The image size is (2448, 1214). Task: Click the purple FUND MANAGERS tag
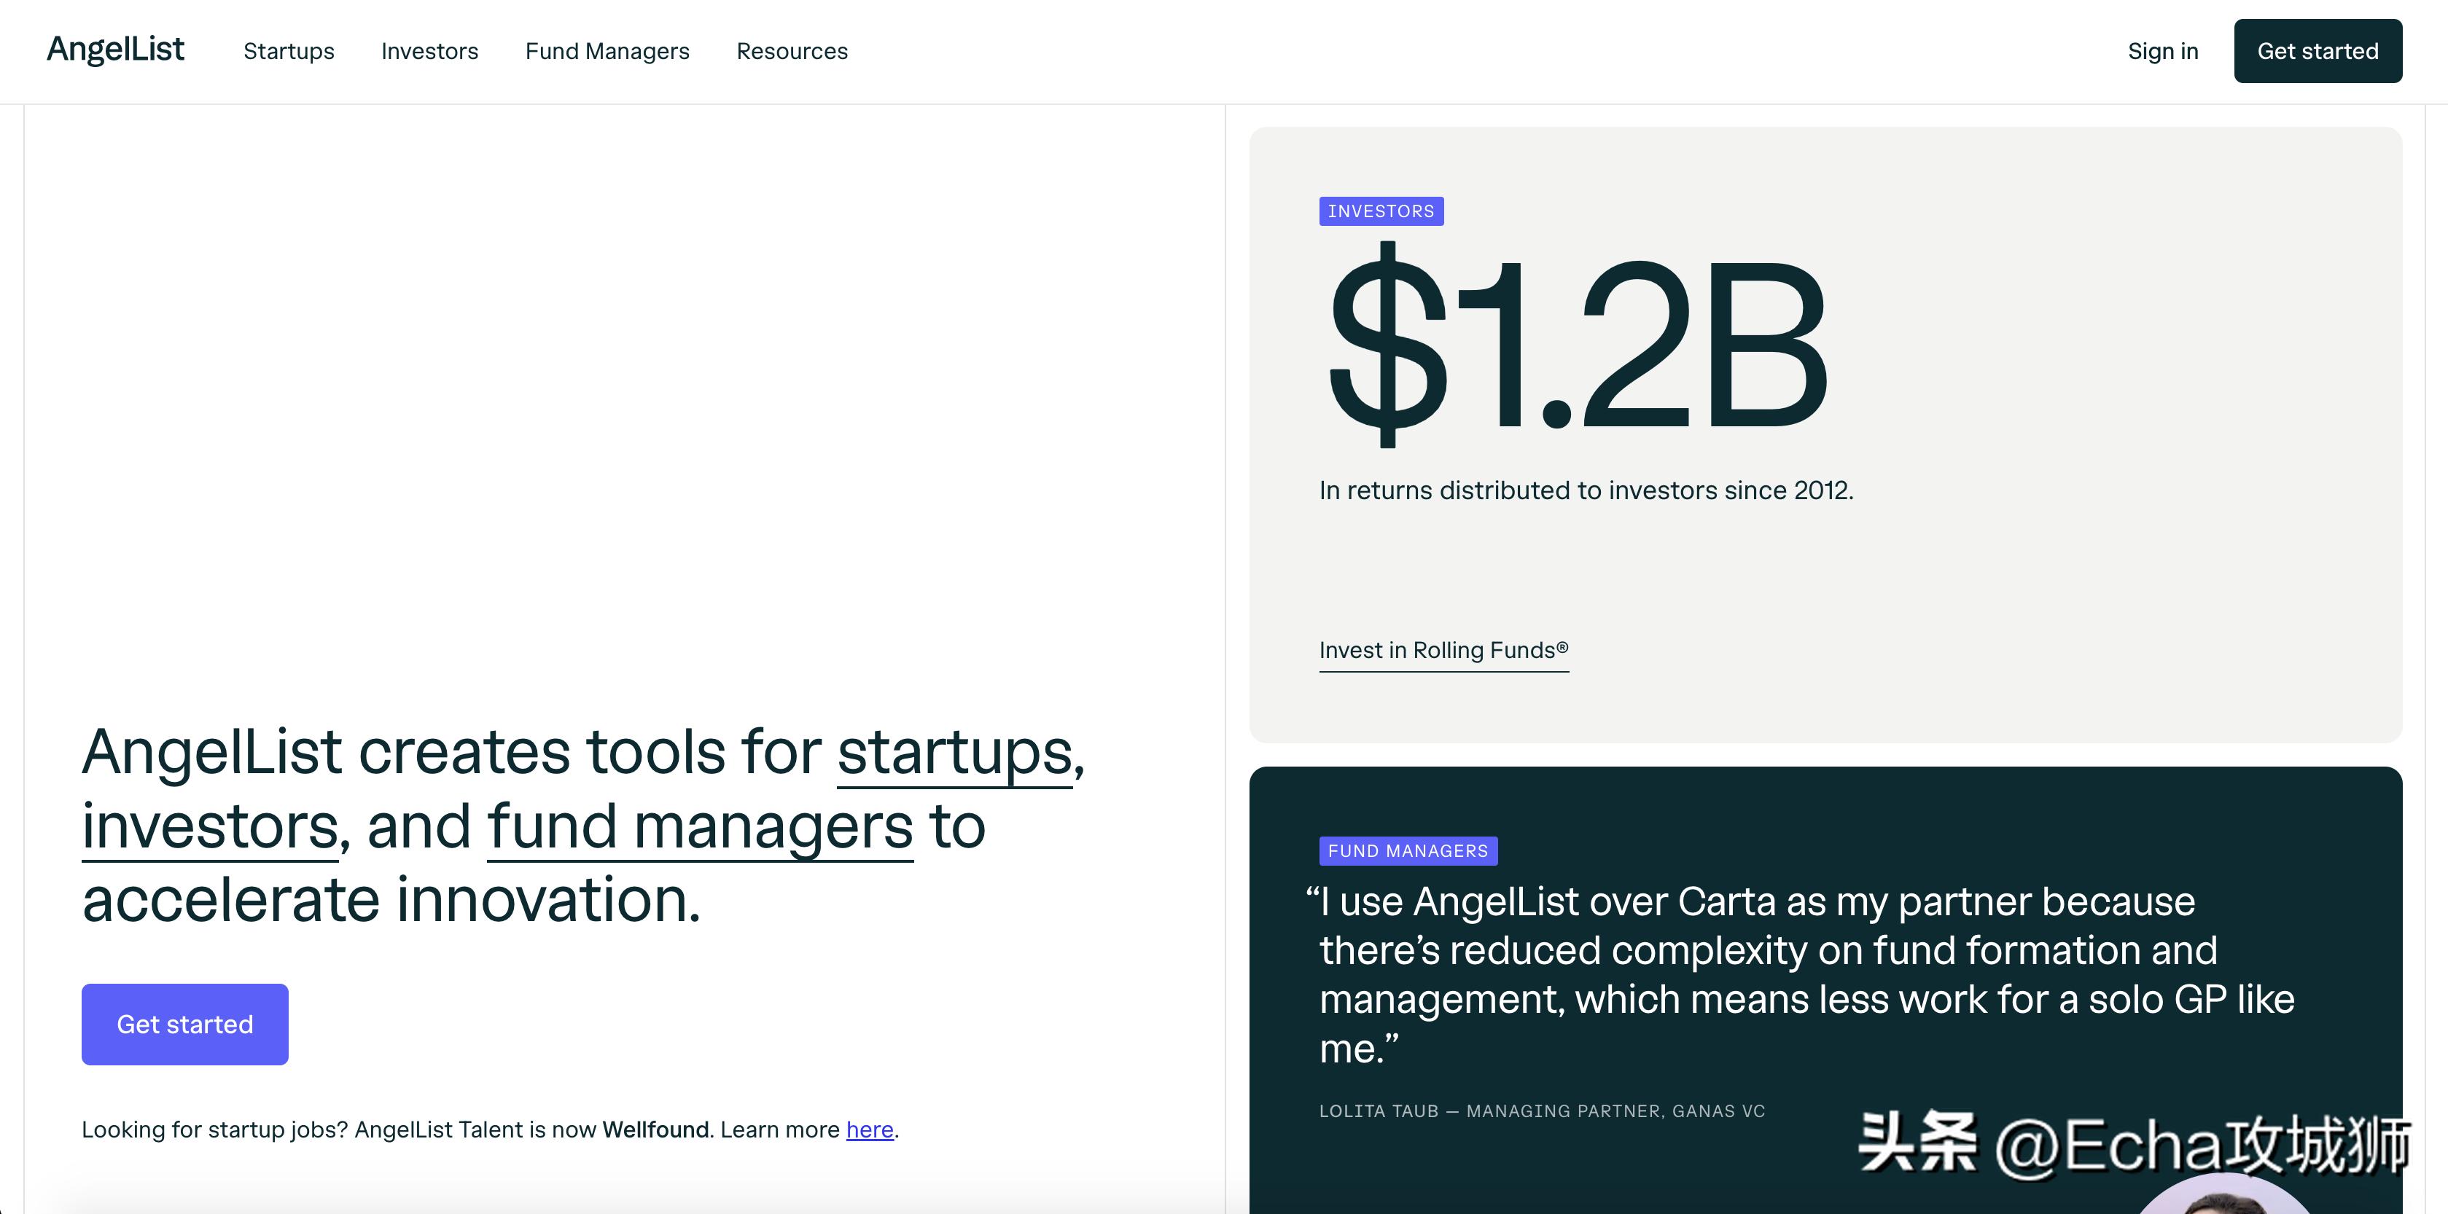[1408, 851]
